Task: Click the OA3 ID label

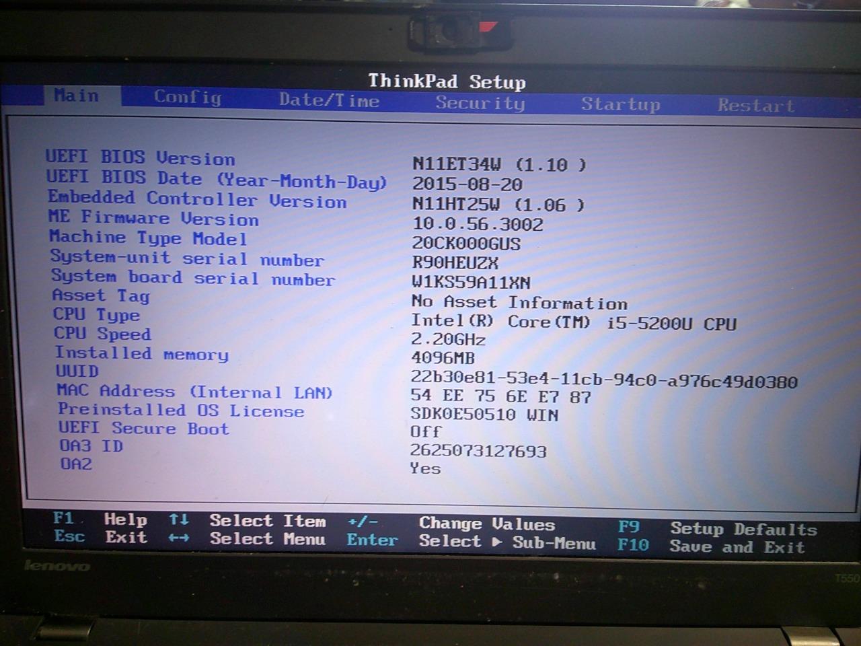Action: (x=91, y=445)
